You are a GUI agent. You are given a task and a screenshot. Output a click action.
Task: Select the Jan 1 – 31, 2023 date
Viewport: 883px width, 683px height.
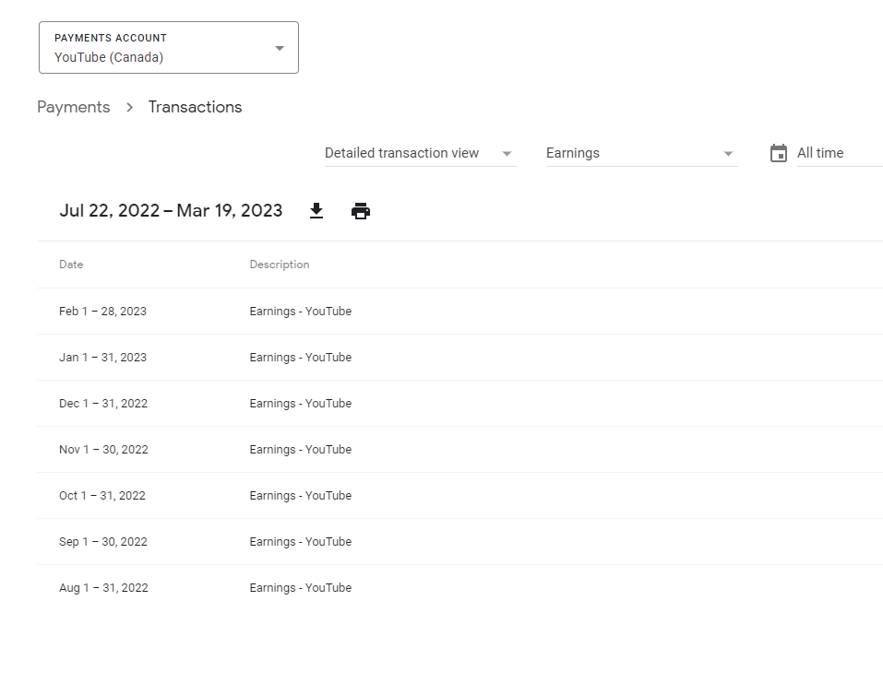coord(102,358)
